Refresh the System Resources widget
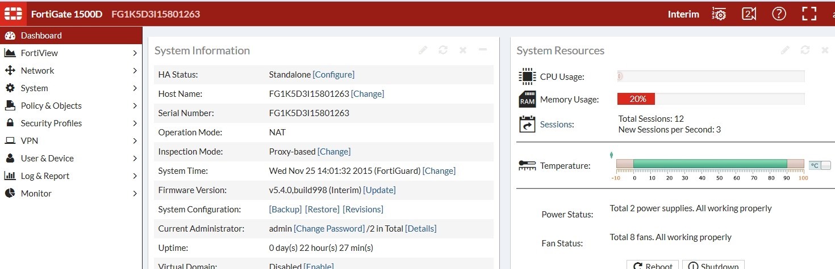 coord(805,50)
